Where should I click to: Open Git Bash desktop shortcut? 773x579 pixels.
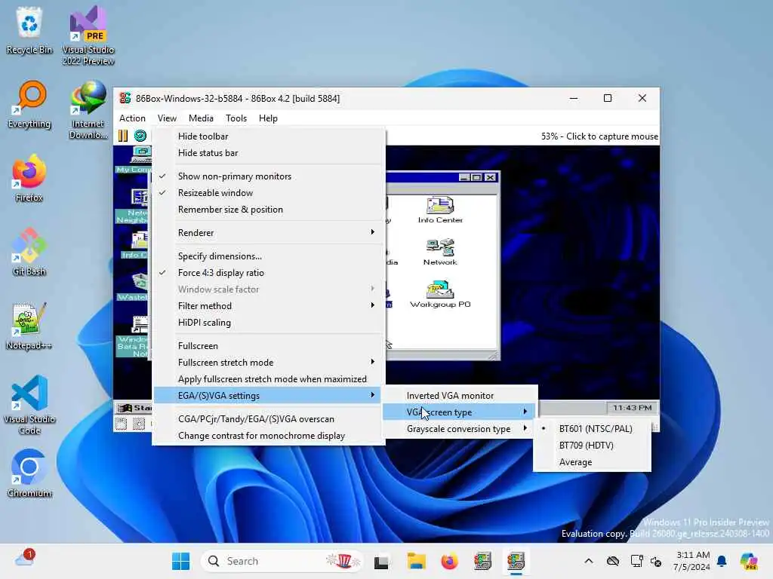click(29, 252)
